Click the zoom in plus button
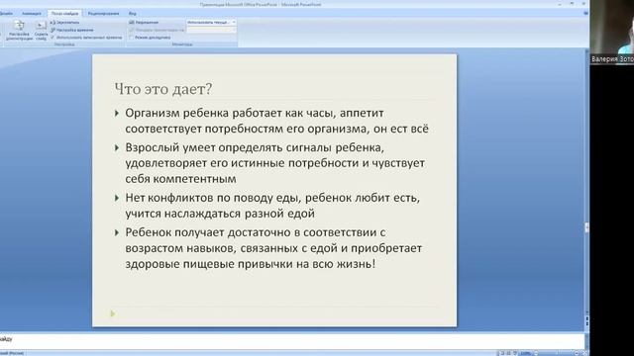 pos(577,353)
